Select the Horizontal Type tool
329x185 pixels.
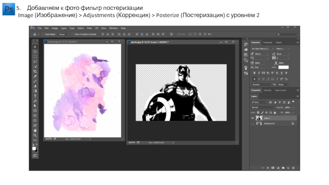(x=35, y=96)
